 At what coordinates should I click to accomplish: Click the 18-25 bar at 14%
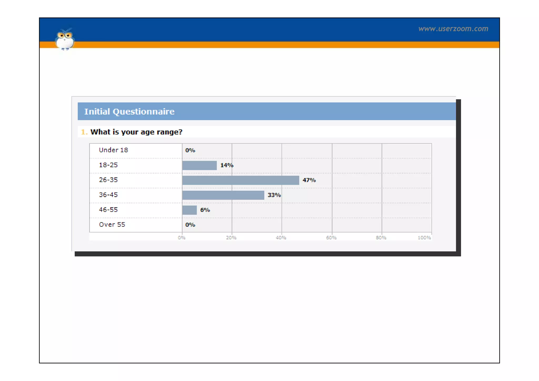click(x=199, y=165)
